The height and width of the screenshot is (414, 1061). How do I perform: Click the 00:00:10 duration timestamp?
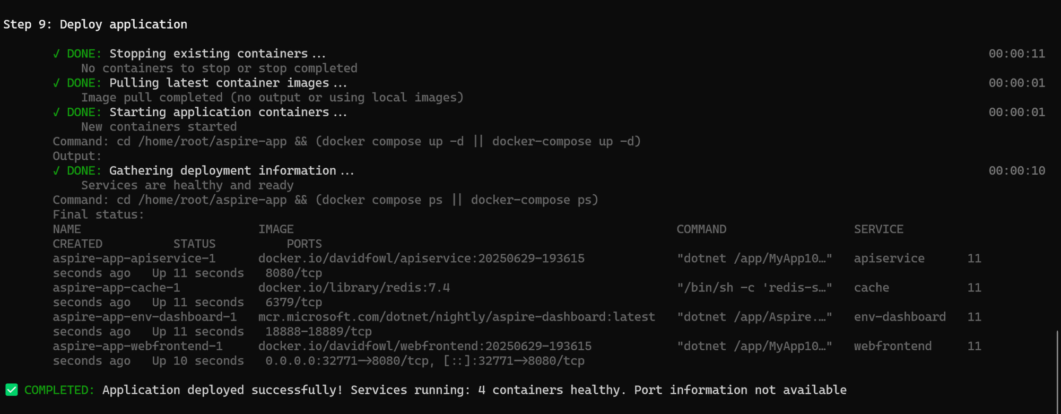pyautogui.click(x=1016, y=170)
